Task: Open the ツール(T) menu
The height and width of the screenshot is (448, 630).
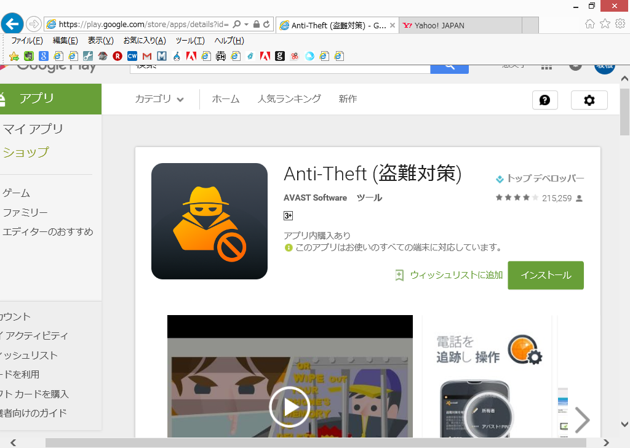Action: [x=190, y=41]
